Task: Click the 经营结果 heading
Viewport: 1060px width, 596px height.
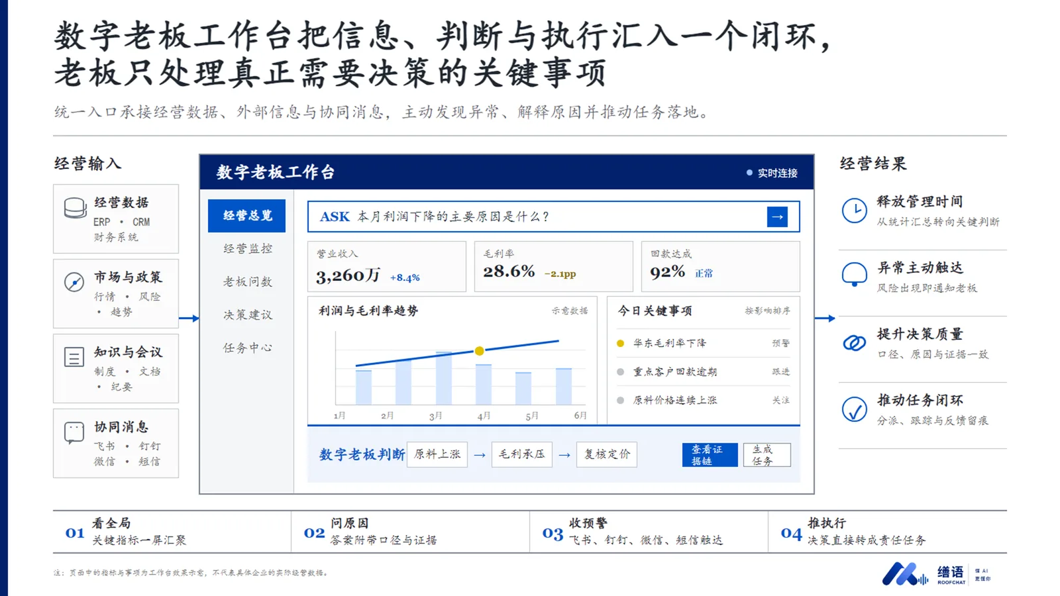Action: coord(873,164)
